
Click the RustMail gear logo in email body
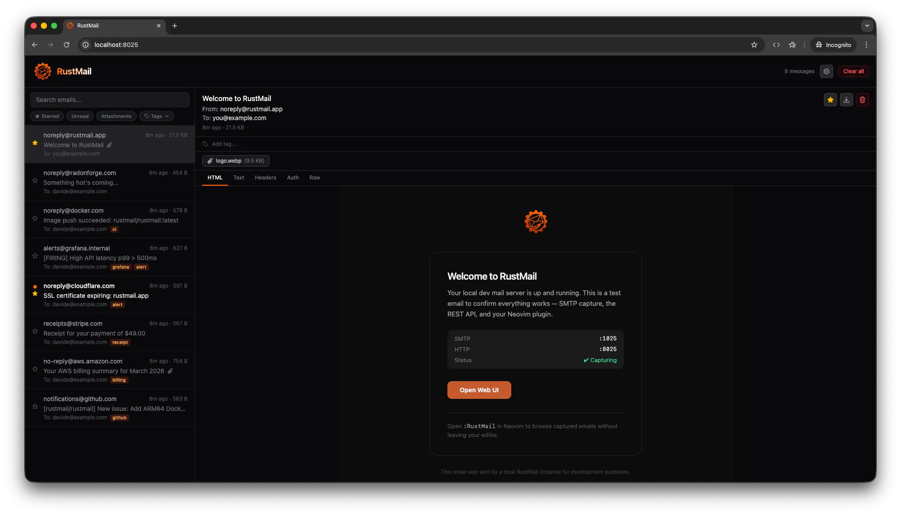[x=536, y=221]
